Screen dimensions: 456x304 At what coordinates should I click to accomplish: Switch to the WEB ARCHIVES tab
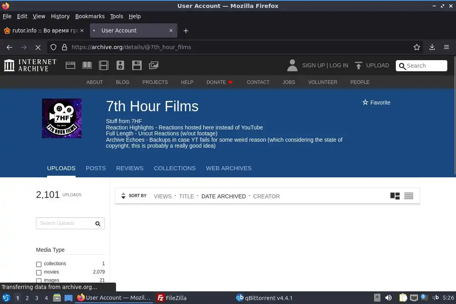tap(228, 168)
